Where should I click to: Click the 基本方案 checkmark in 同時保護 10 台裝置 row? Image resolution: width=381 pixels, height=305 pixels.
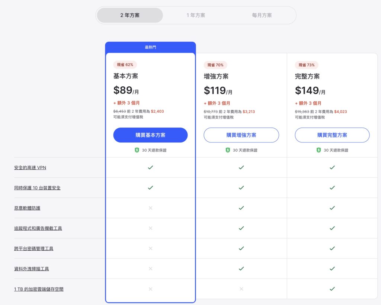150,187
